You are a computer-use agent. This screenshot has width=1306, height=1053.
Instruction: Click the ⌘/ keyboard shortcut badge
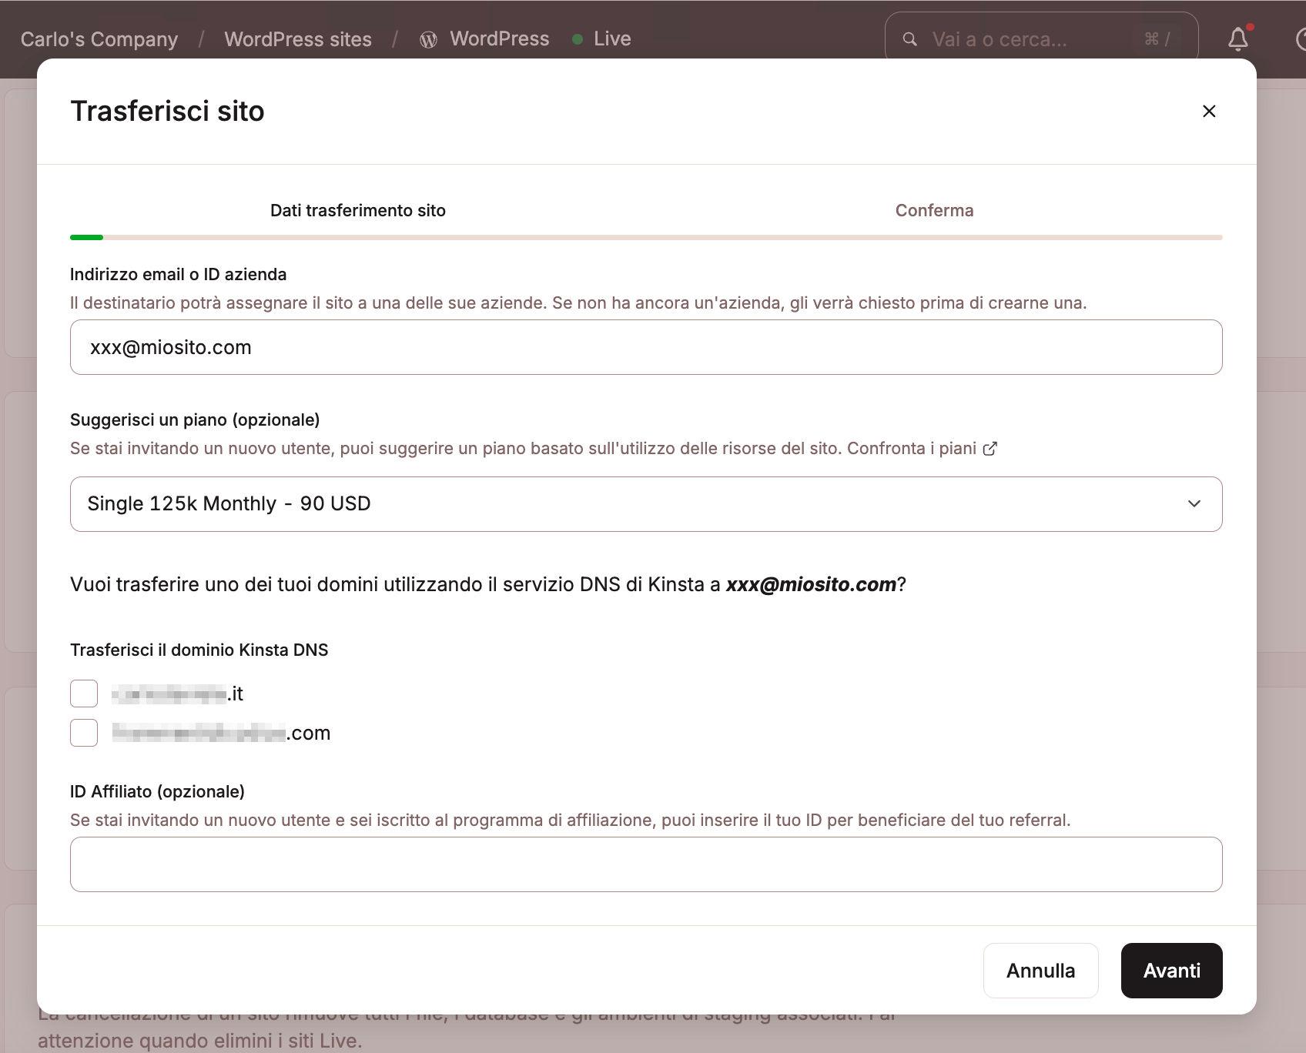click(1157, 39)
